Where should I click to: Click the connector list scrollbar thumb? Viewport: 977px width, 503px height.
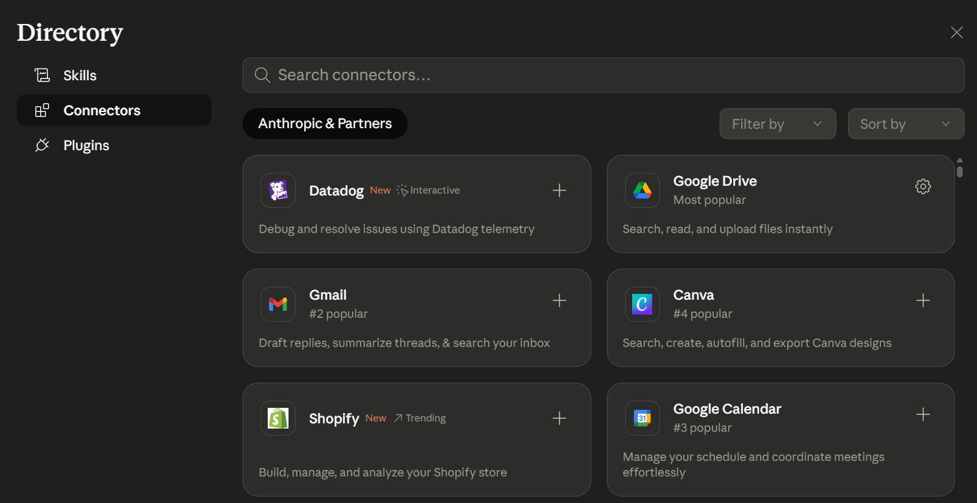pos(959,171)
